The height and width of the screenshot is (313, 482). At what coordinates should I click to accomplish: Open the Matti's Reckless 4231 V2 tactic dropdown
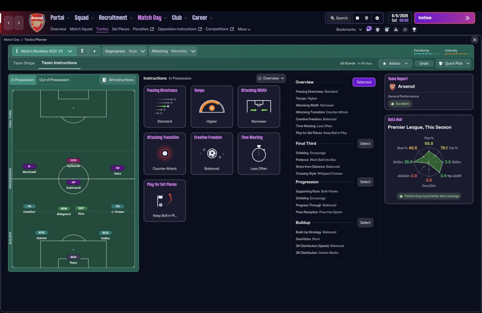pos(44,51)
